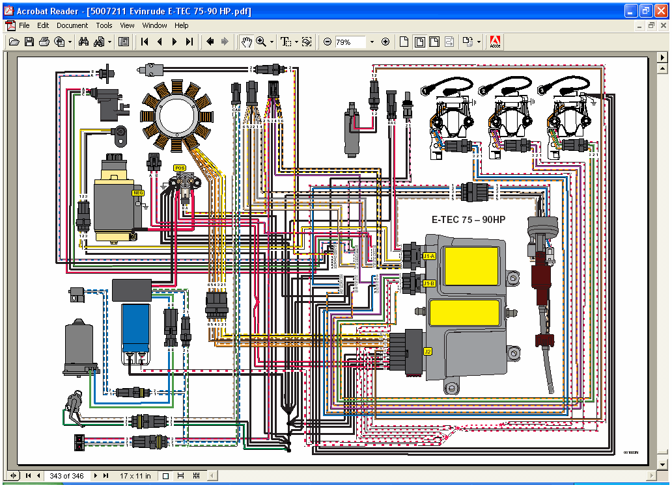Image resolution: width=672 pixels, height=485 pixels.
Task: Click the greyed Go to Next View arrow
Action: (225, 42)
